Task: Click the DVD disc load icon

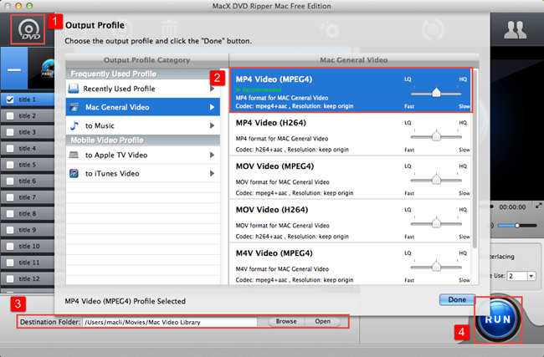Action: coord(28,29)
